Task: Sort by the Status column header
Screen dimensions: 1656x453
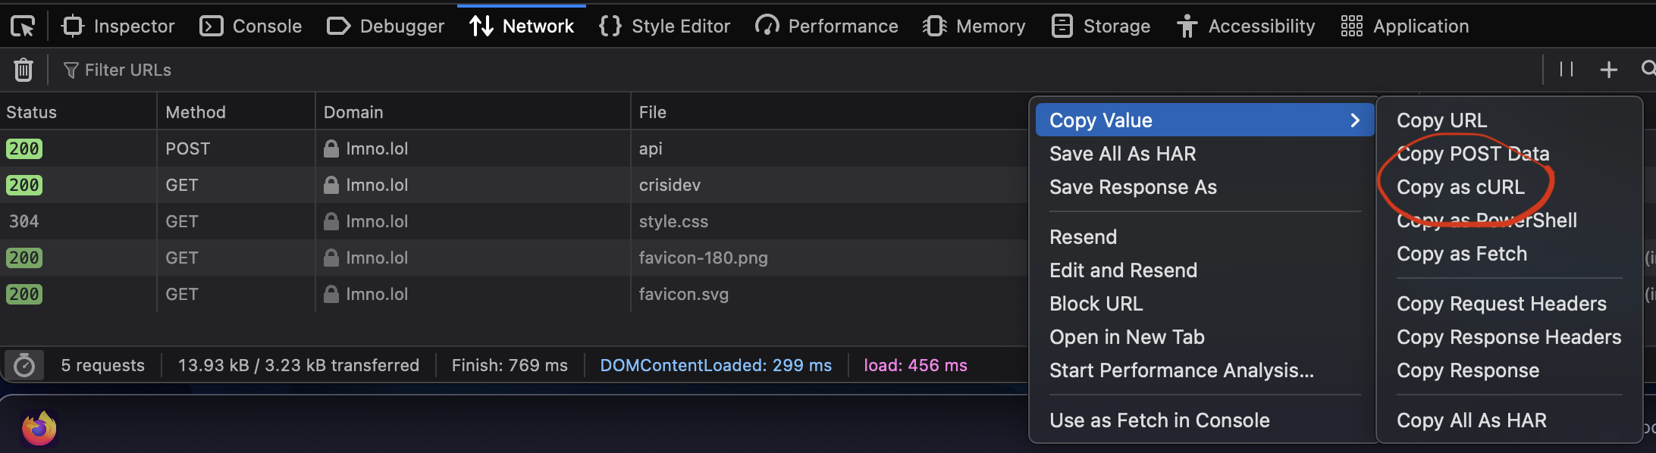Action: pos(32,112)
